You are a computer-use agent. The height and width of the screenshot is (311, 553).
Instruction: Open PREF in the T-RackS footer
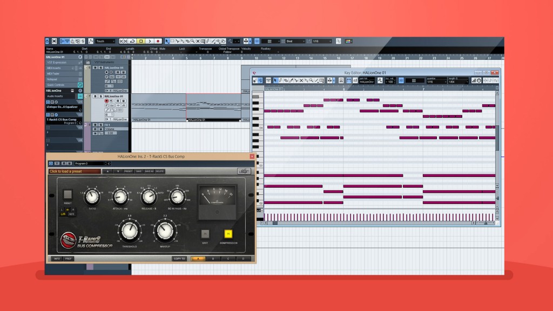pos(69,259)
